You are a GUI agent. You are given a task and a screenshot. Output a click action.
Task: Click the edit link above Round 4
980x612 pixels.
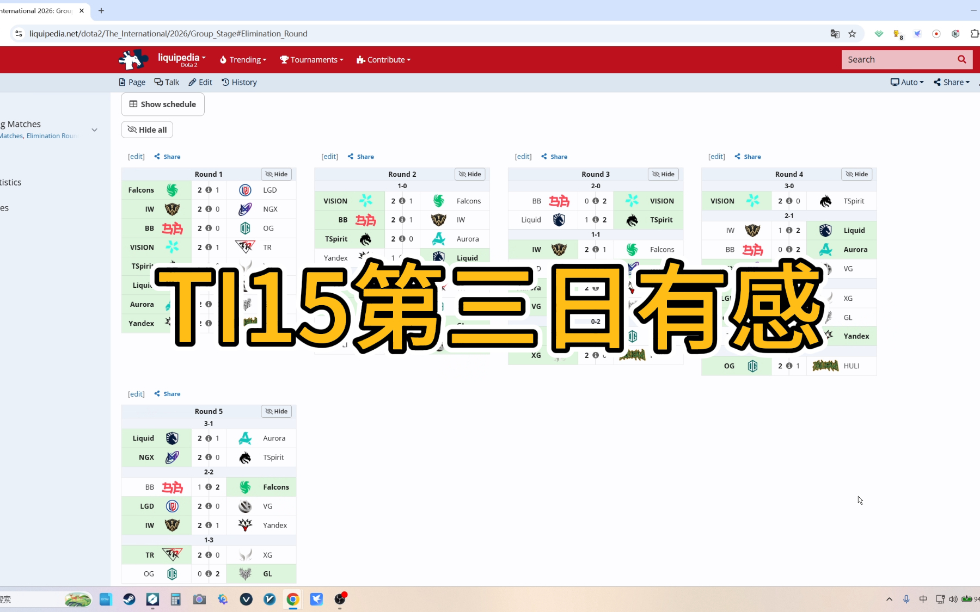point(716,157)
